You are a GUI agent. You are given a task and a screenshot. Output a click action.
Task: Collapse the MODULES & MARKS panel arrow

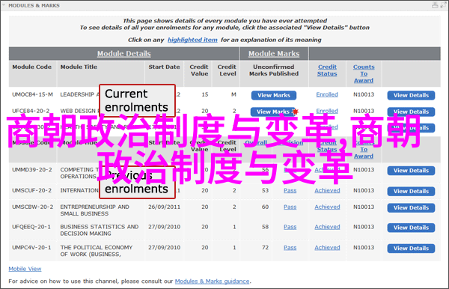tap(4, 5)
